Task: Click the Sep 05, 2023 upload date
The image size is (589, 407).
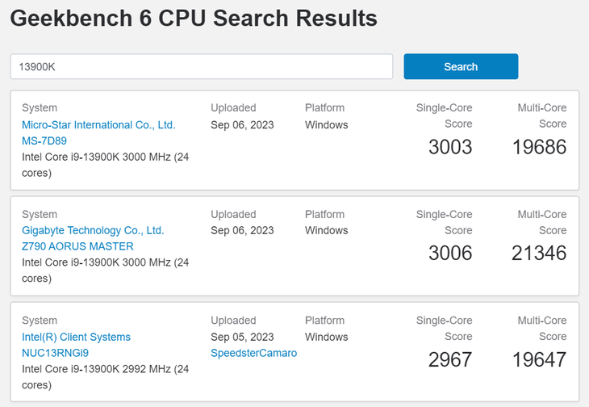Action: [x=242, y=337]
